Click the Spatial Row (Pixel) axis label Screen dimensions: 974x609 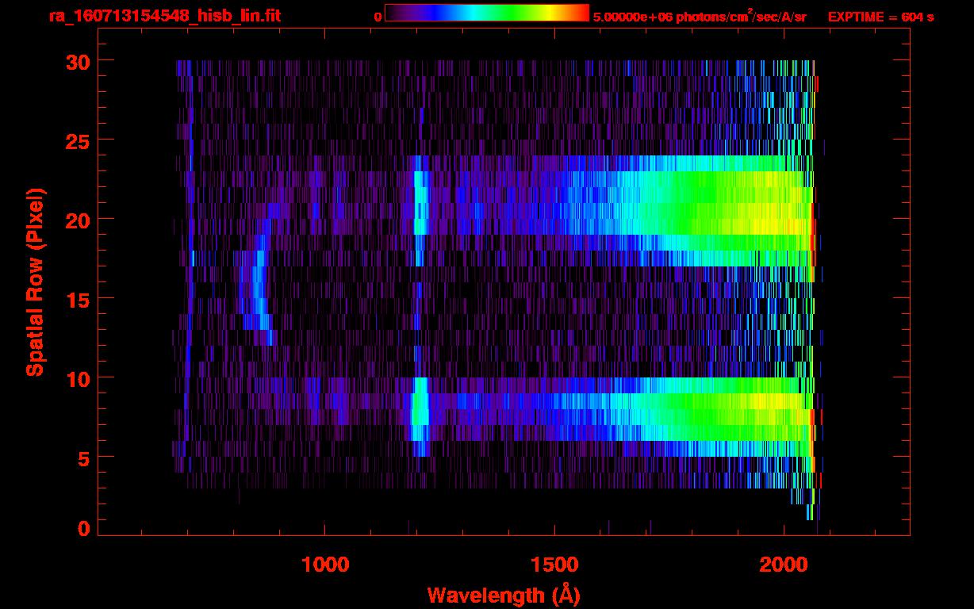click(x=35, y=282)
